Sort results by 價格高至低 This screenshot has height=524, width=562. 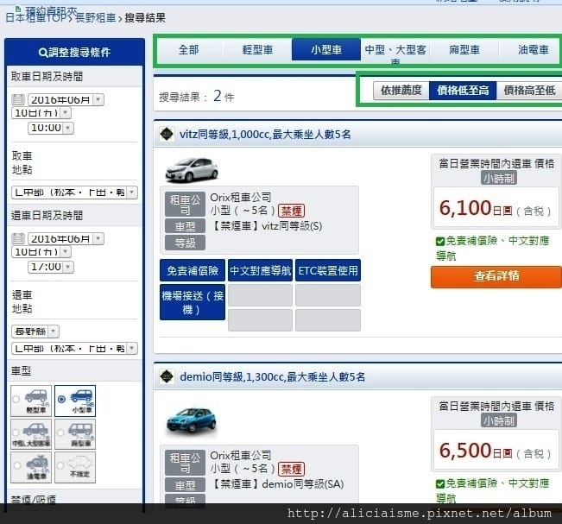(529, 91)
